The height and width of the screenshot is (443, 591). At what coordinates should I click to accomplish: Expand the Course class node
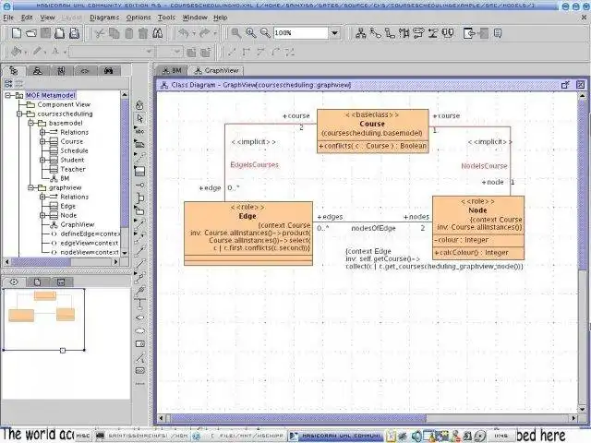pyautogui.click(x=42, y=141)
